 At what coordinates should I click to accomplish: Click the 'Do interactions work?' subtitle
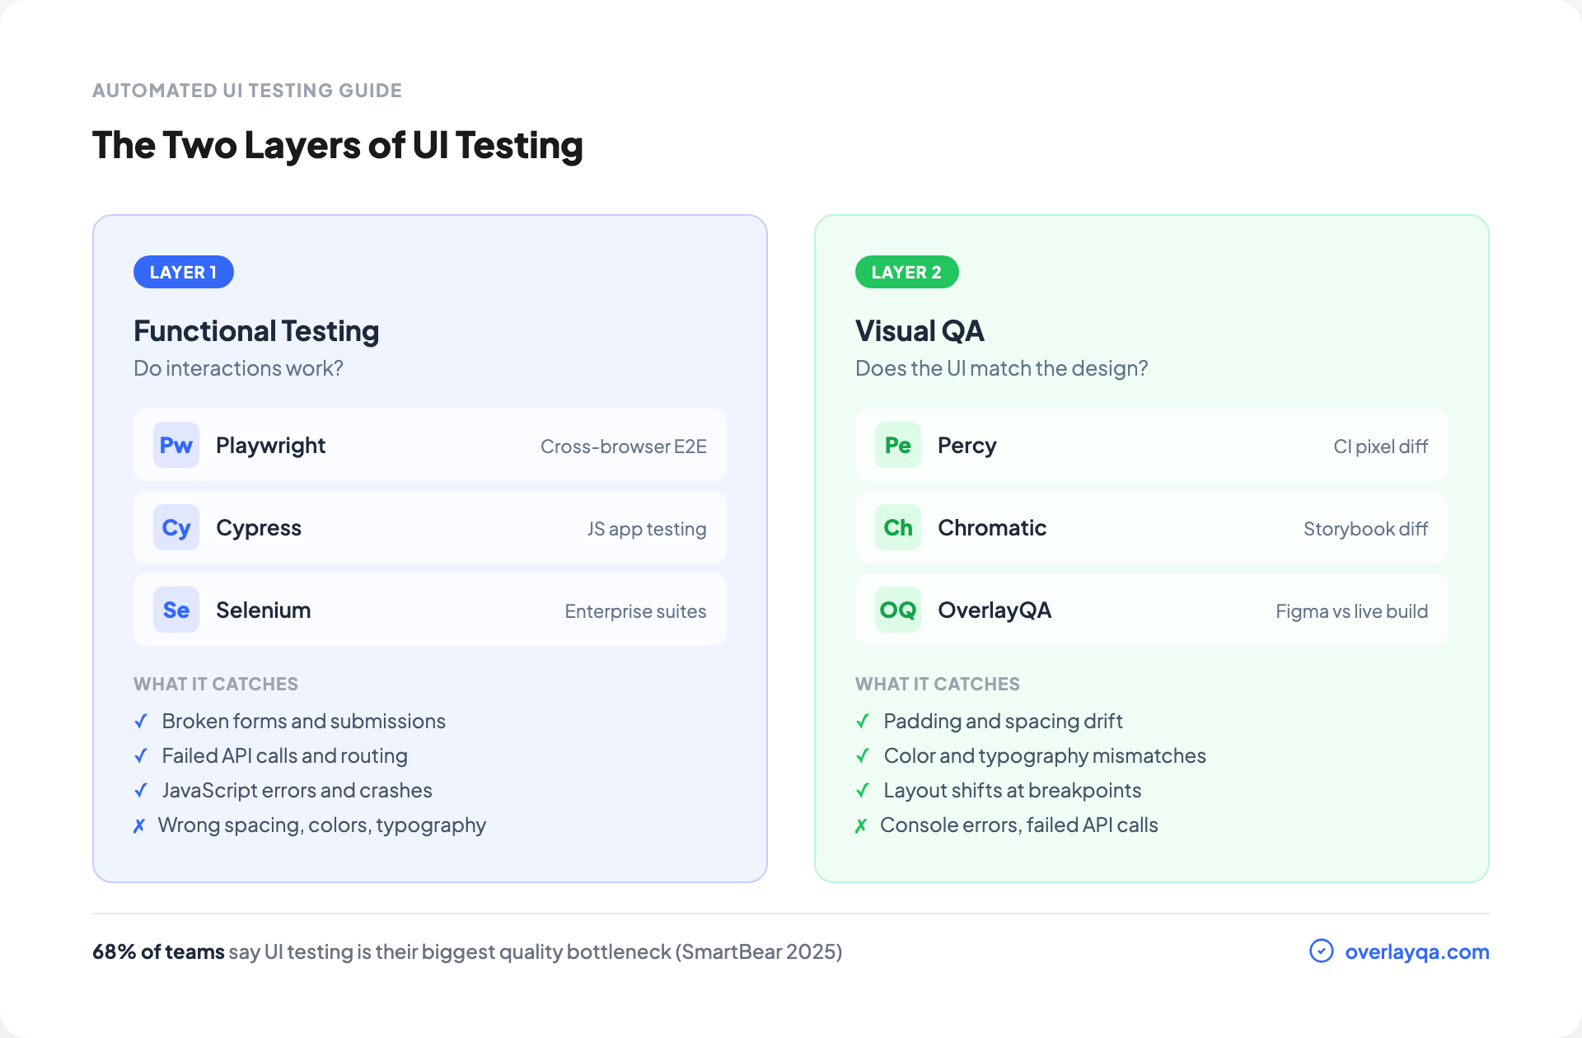point(238,368)
